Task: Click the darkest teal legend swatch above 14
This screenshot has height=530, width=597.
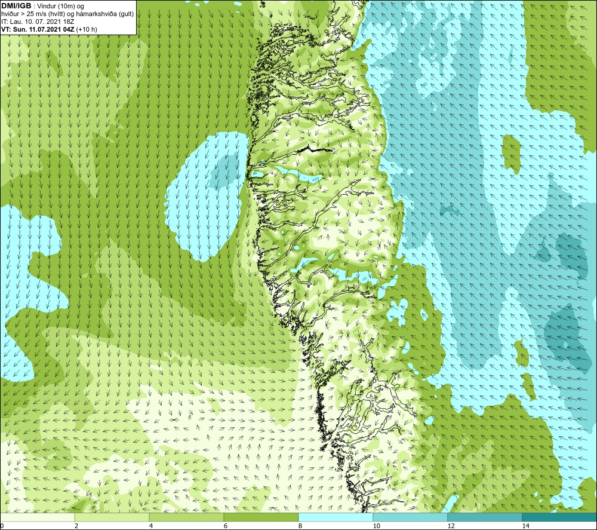Action: pyautogui.click(x=560, y=517)
